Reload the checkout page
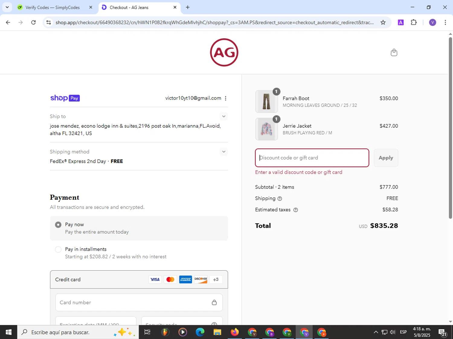Viewport: 453px width, 339px height. [x=34, y=22]
